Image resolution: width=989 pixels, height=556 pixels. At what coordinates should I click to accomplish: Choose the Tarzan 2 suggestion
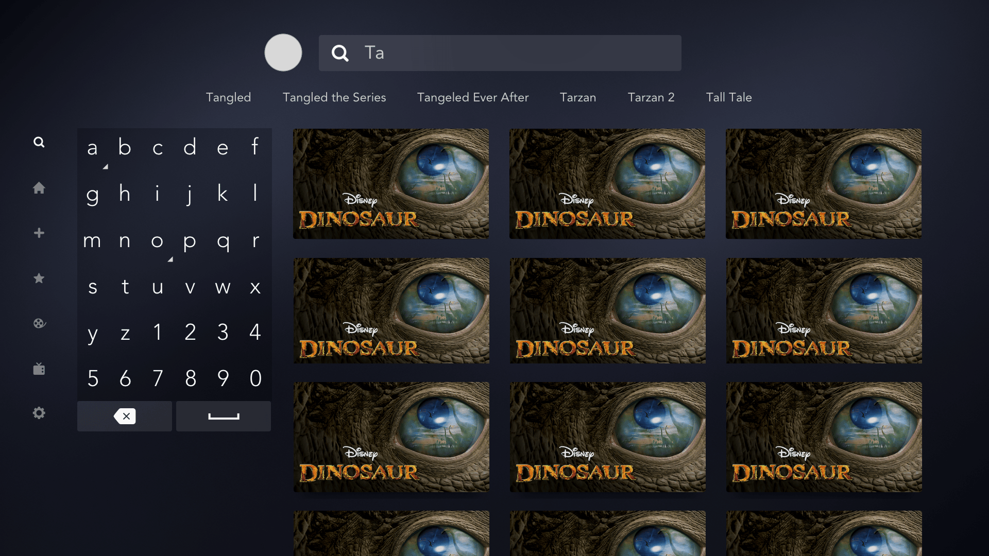651,97
